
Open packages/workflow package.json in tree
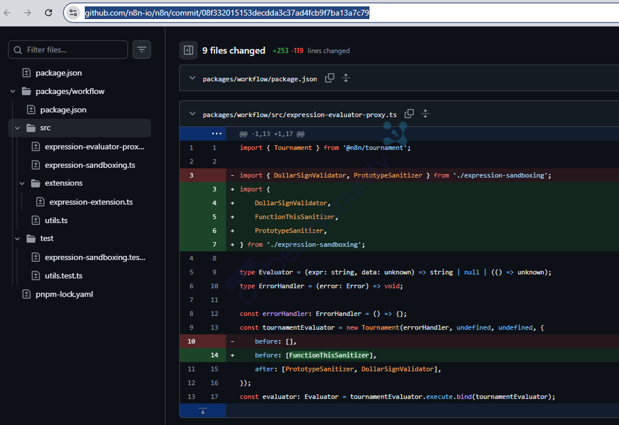click(x=63, y=110)
